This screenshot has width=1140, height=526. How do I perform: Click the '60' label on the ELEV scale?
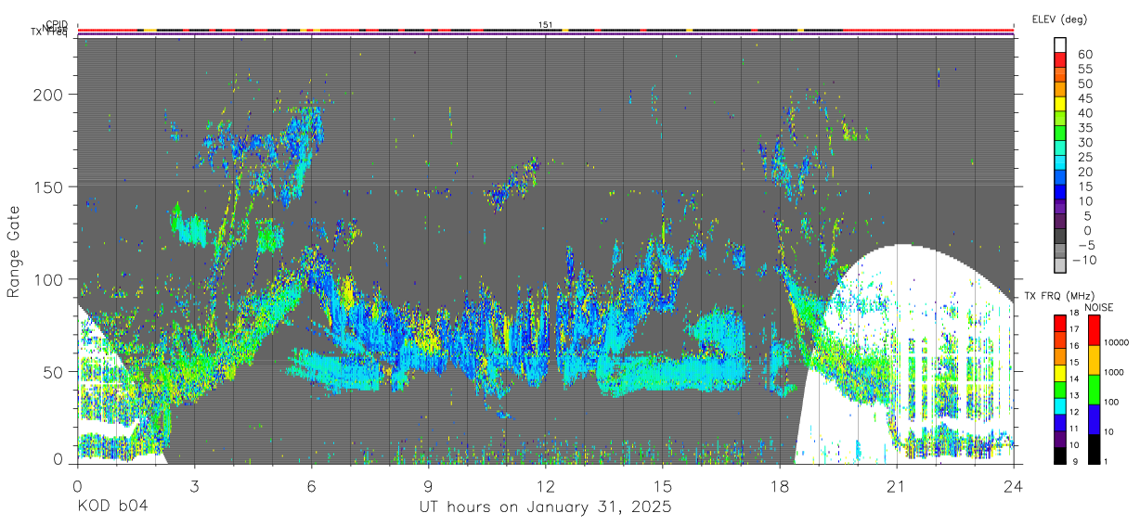1083,54
